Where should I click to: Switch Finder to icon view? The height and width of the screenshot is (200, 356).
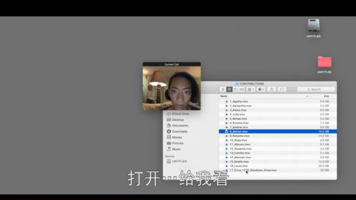[x=223, y=89]
